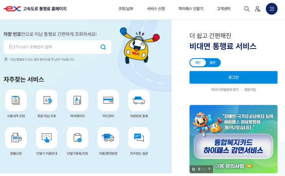Open the 단말기등록/조회 clipboard icon
The height and width of the screenshot is (176, 285).
(77, 138)
